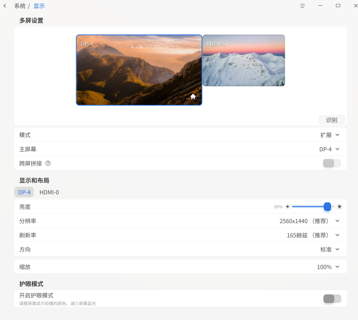
Task: Navigate to 系统 in the breadcrumb
Action: 20,6
